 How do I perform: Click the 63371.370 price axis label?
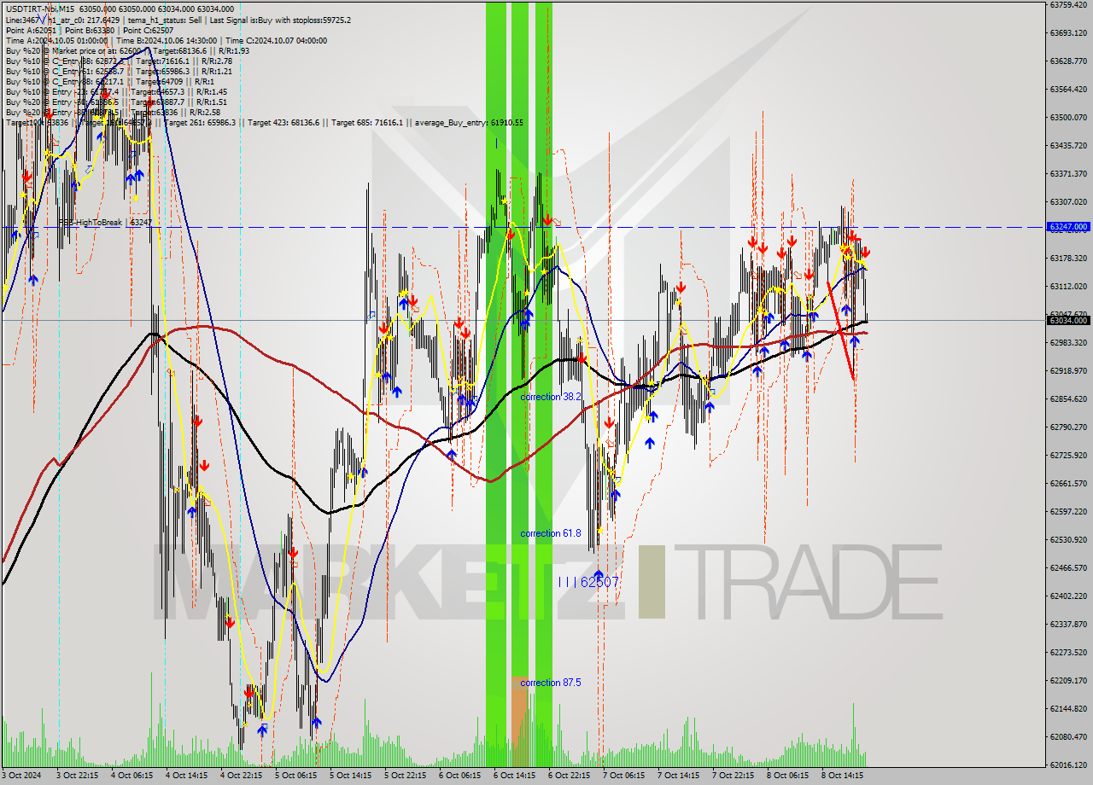coord(1068,173)
